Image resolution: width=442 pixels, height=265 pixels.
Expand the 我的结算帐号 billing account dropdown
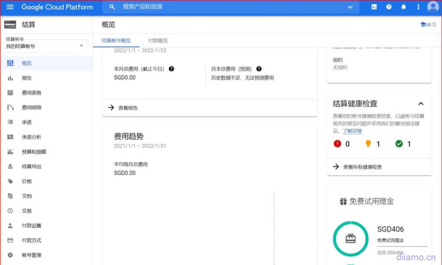tap(82, 46)
